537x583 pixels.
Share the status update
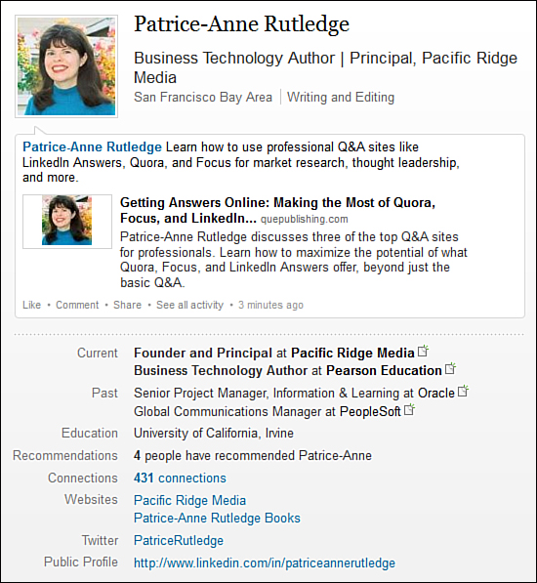pyautogui.click(x=128, y=305)
